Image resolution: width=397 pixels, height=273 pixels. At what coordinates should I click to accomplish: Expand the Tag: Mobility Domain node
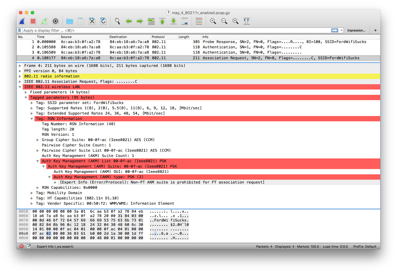click(32, 193)
